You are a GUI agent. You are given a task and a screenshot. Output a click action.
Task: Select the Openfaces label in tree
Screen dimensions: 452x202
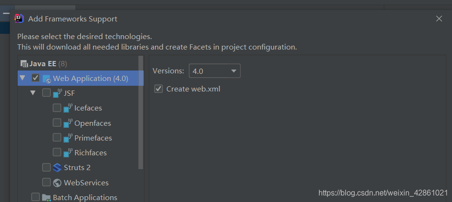[92, 123]
